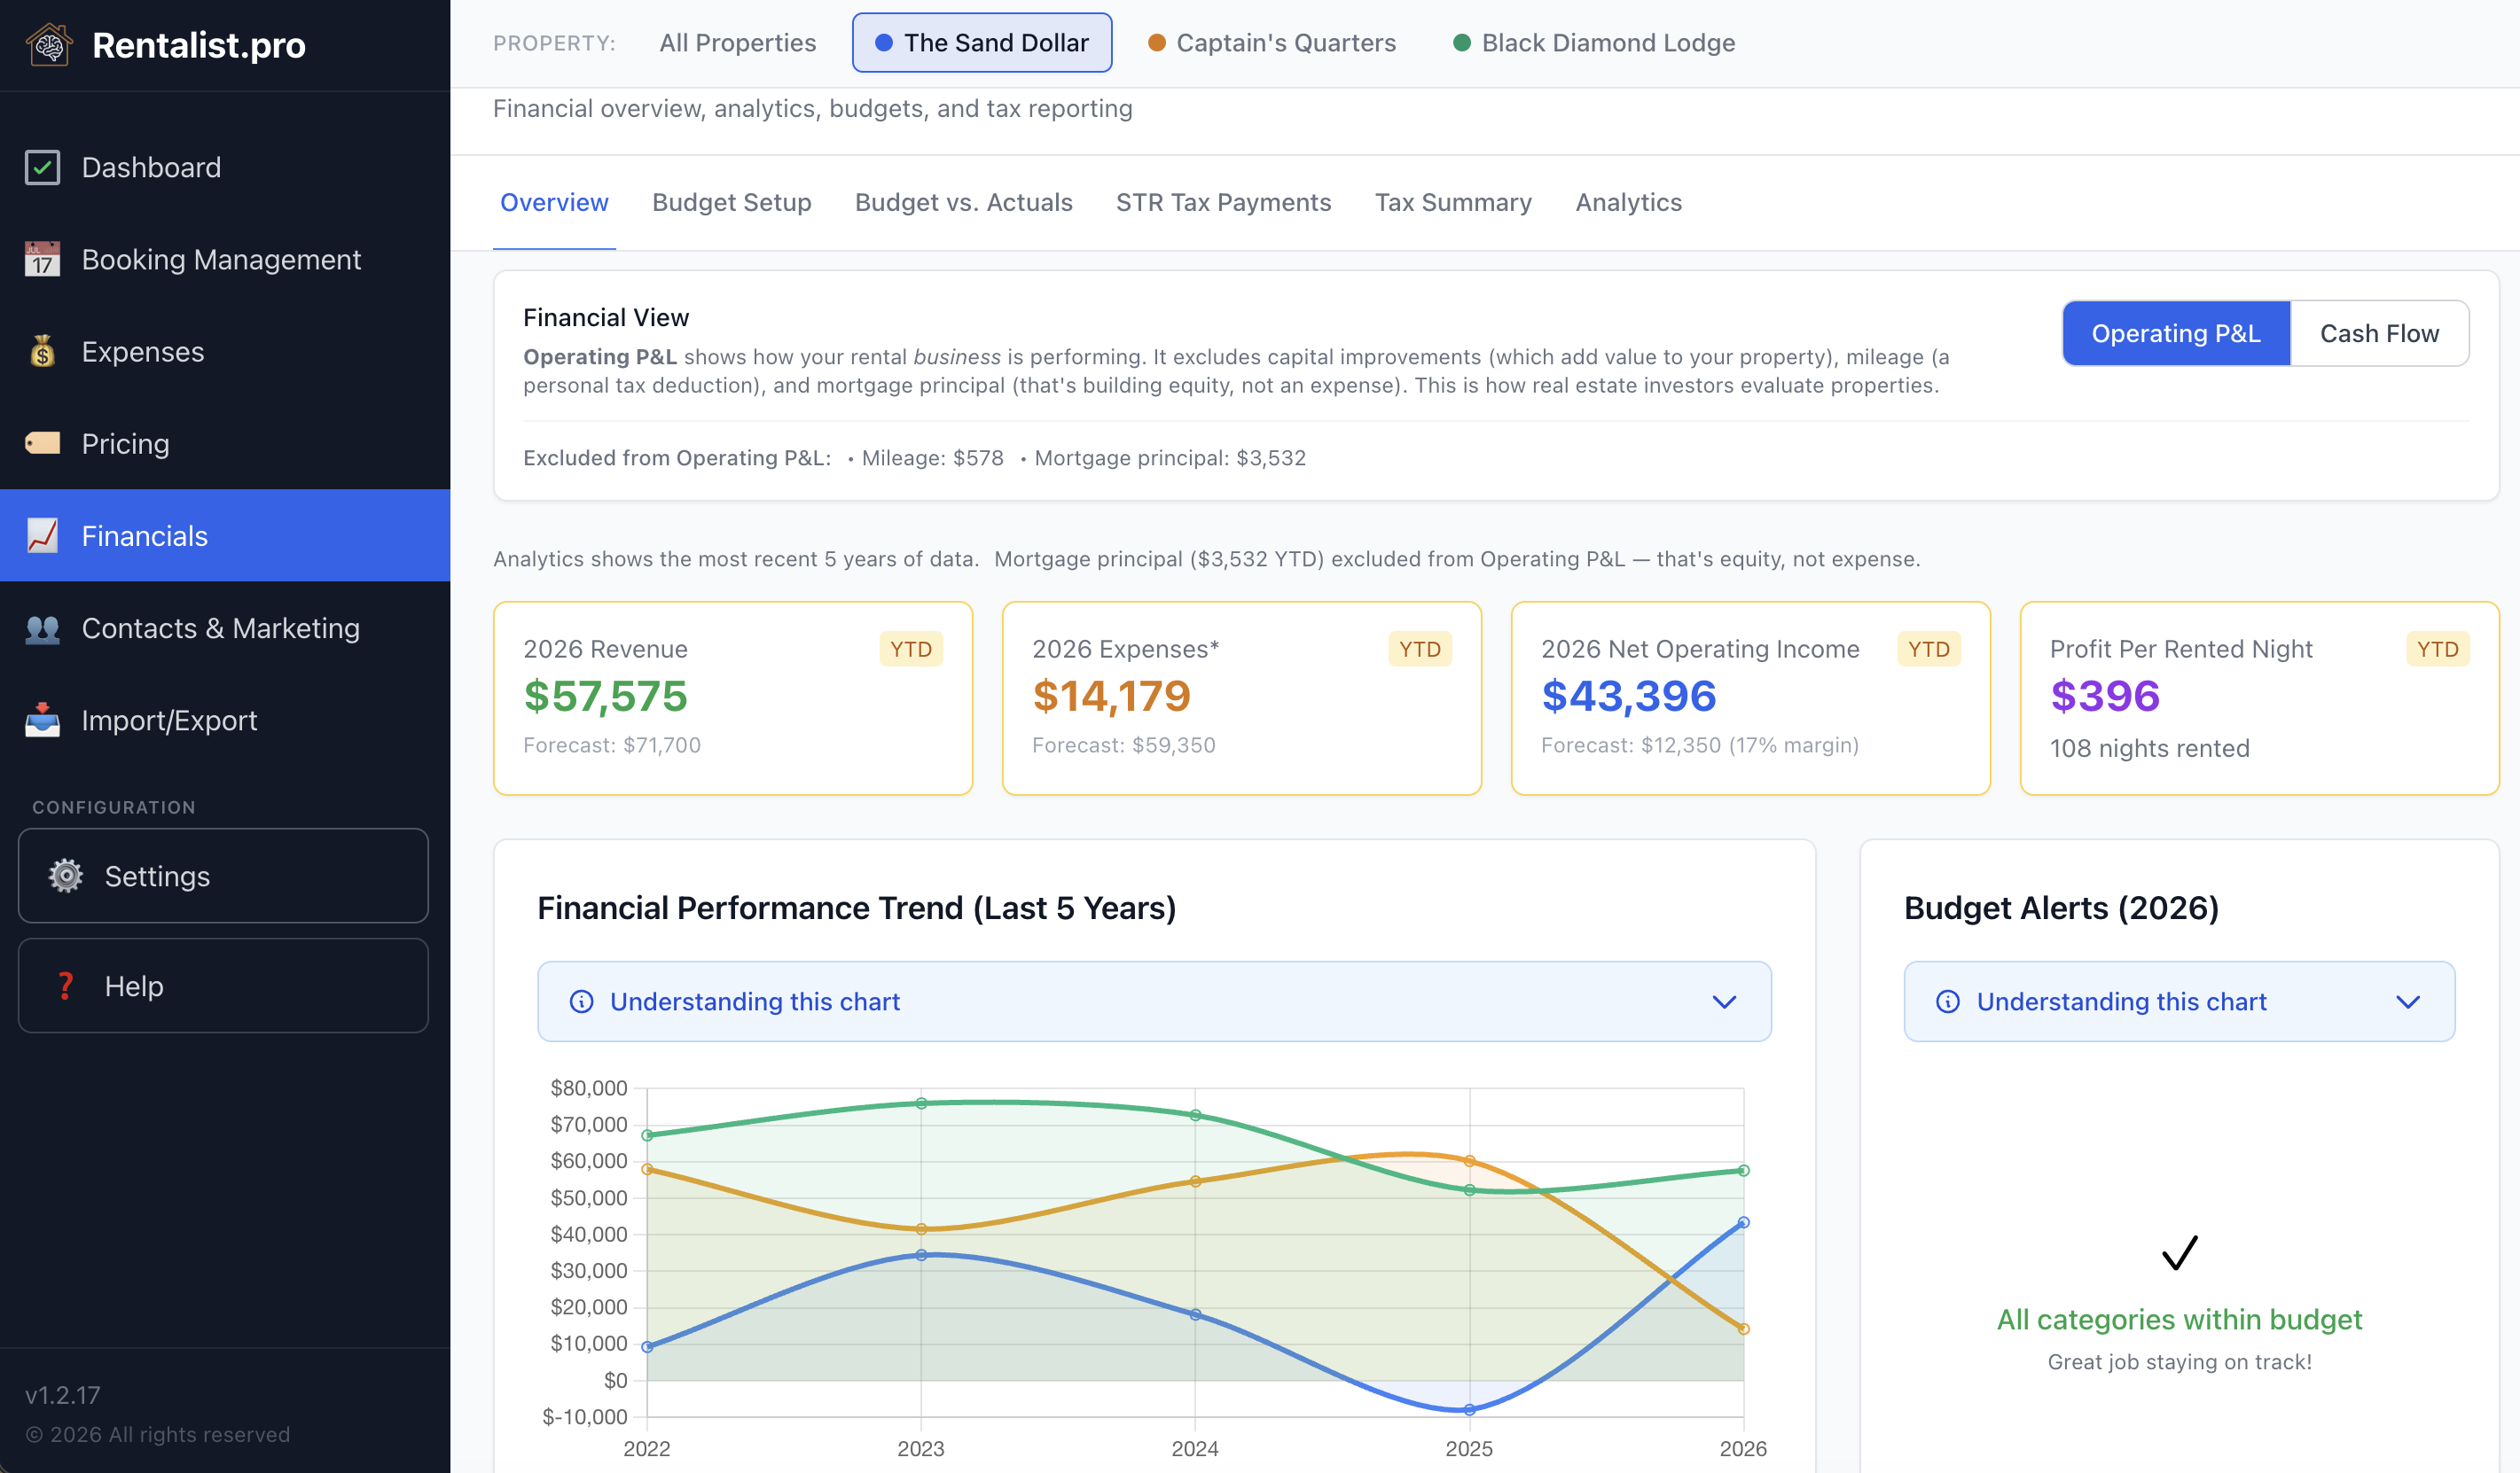Viewport: 2520px width, 1473px height.
Task: Switch the financial view to Cash Flow
Action: pos(2379,332)
